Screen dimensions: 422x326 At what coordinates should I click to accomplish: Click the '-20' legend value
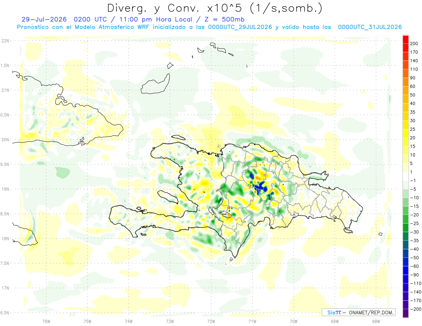[x=414, y=215]
